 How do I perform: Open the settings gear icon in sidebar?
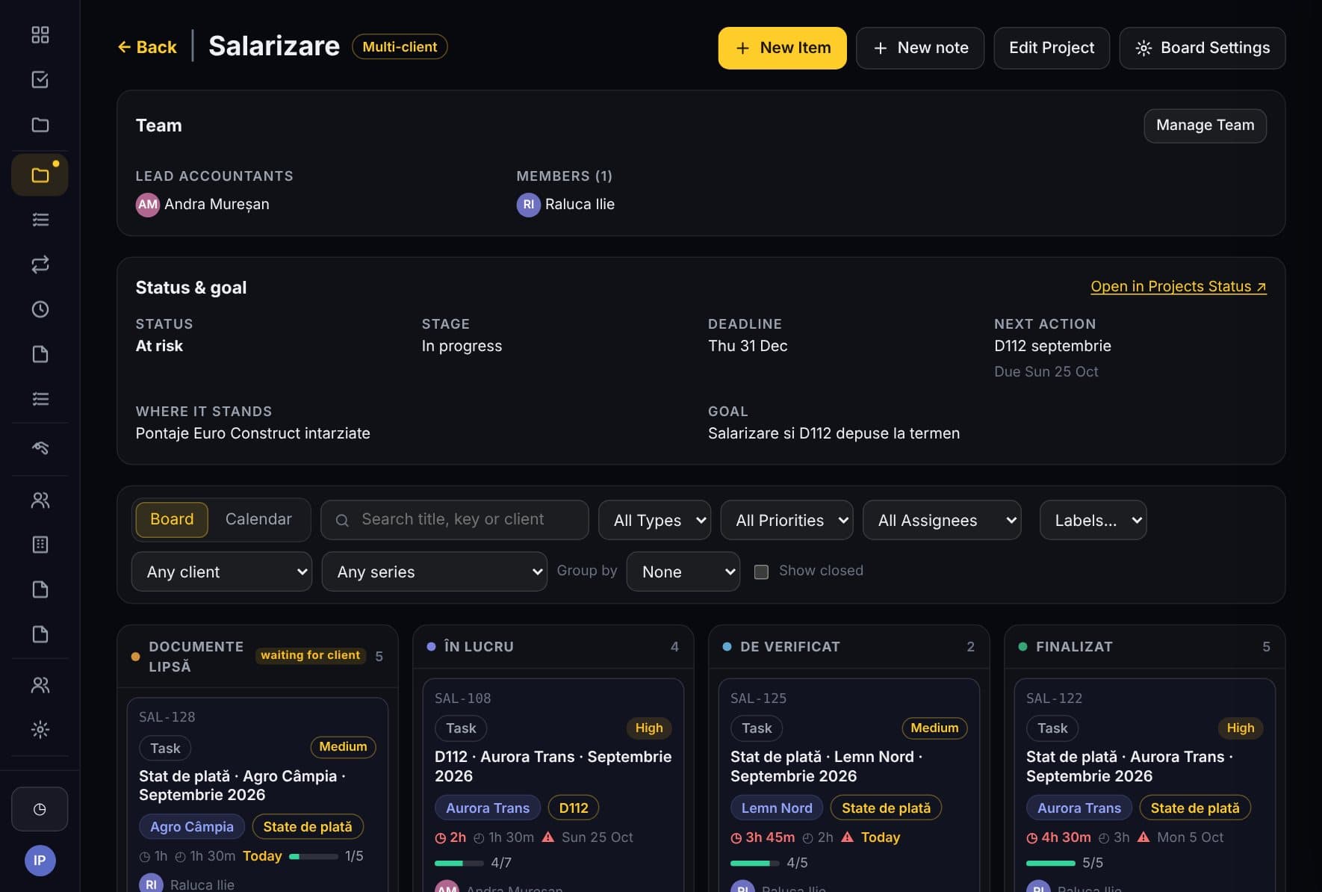click(x=40, y=729)
